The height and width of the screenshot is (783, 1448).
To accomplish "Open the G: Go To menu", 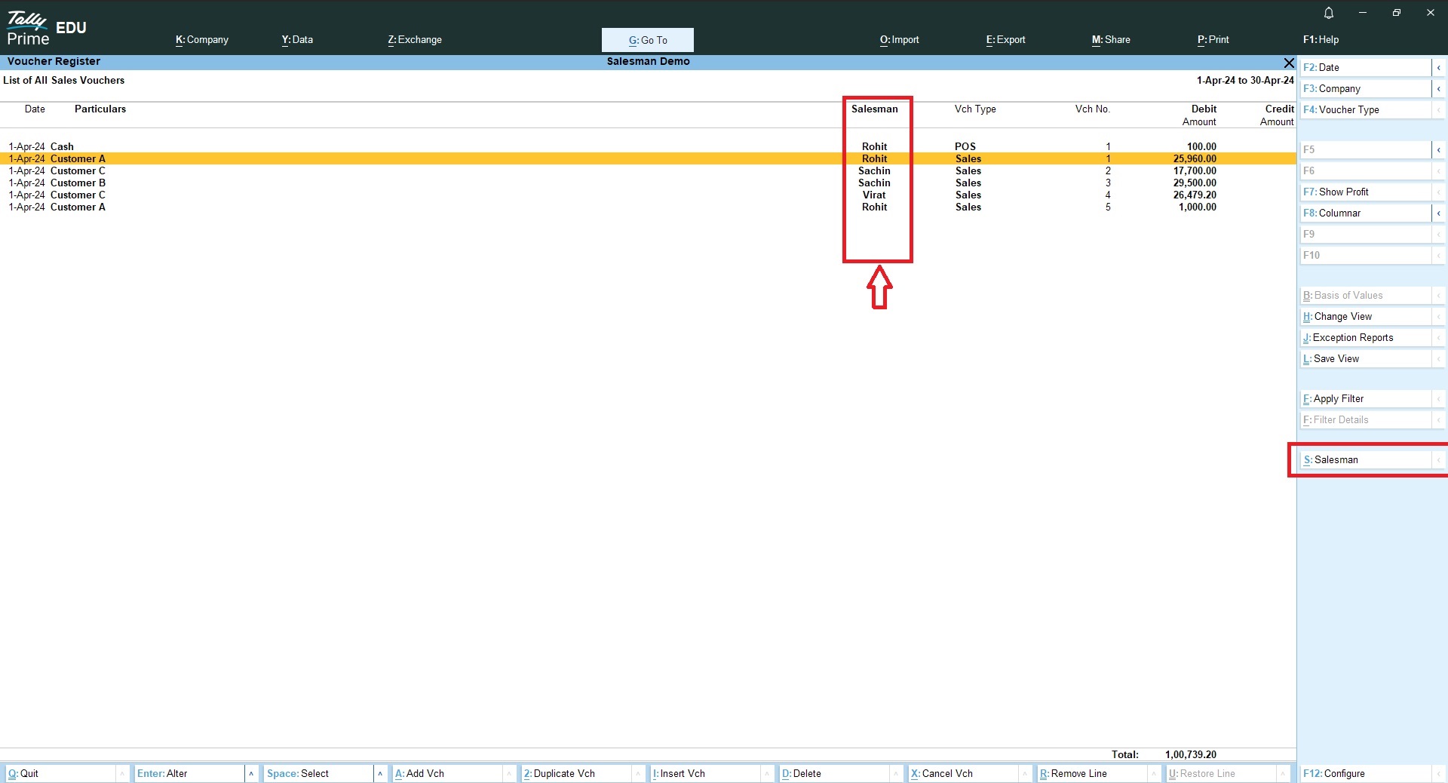I will [647, 40].
